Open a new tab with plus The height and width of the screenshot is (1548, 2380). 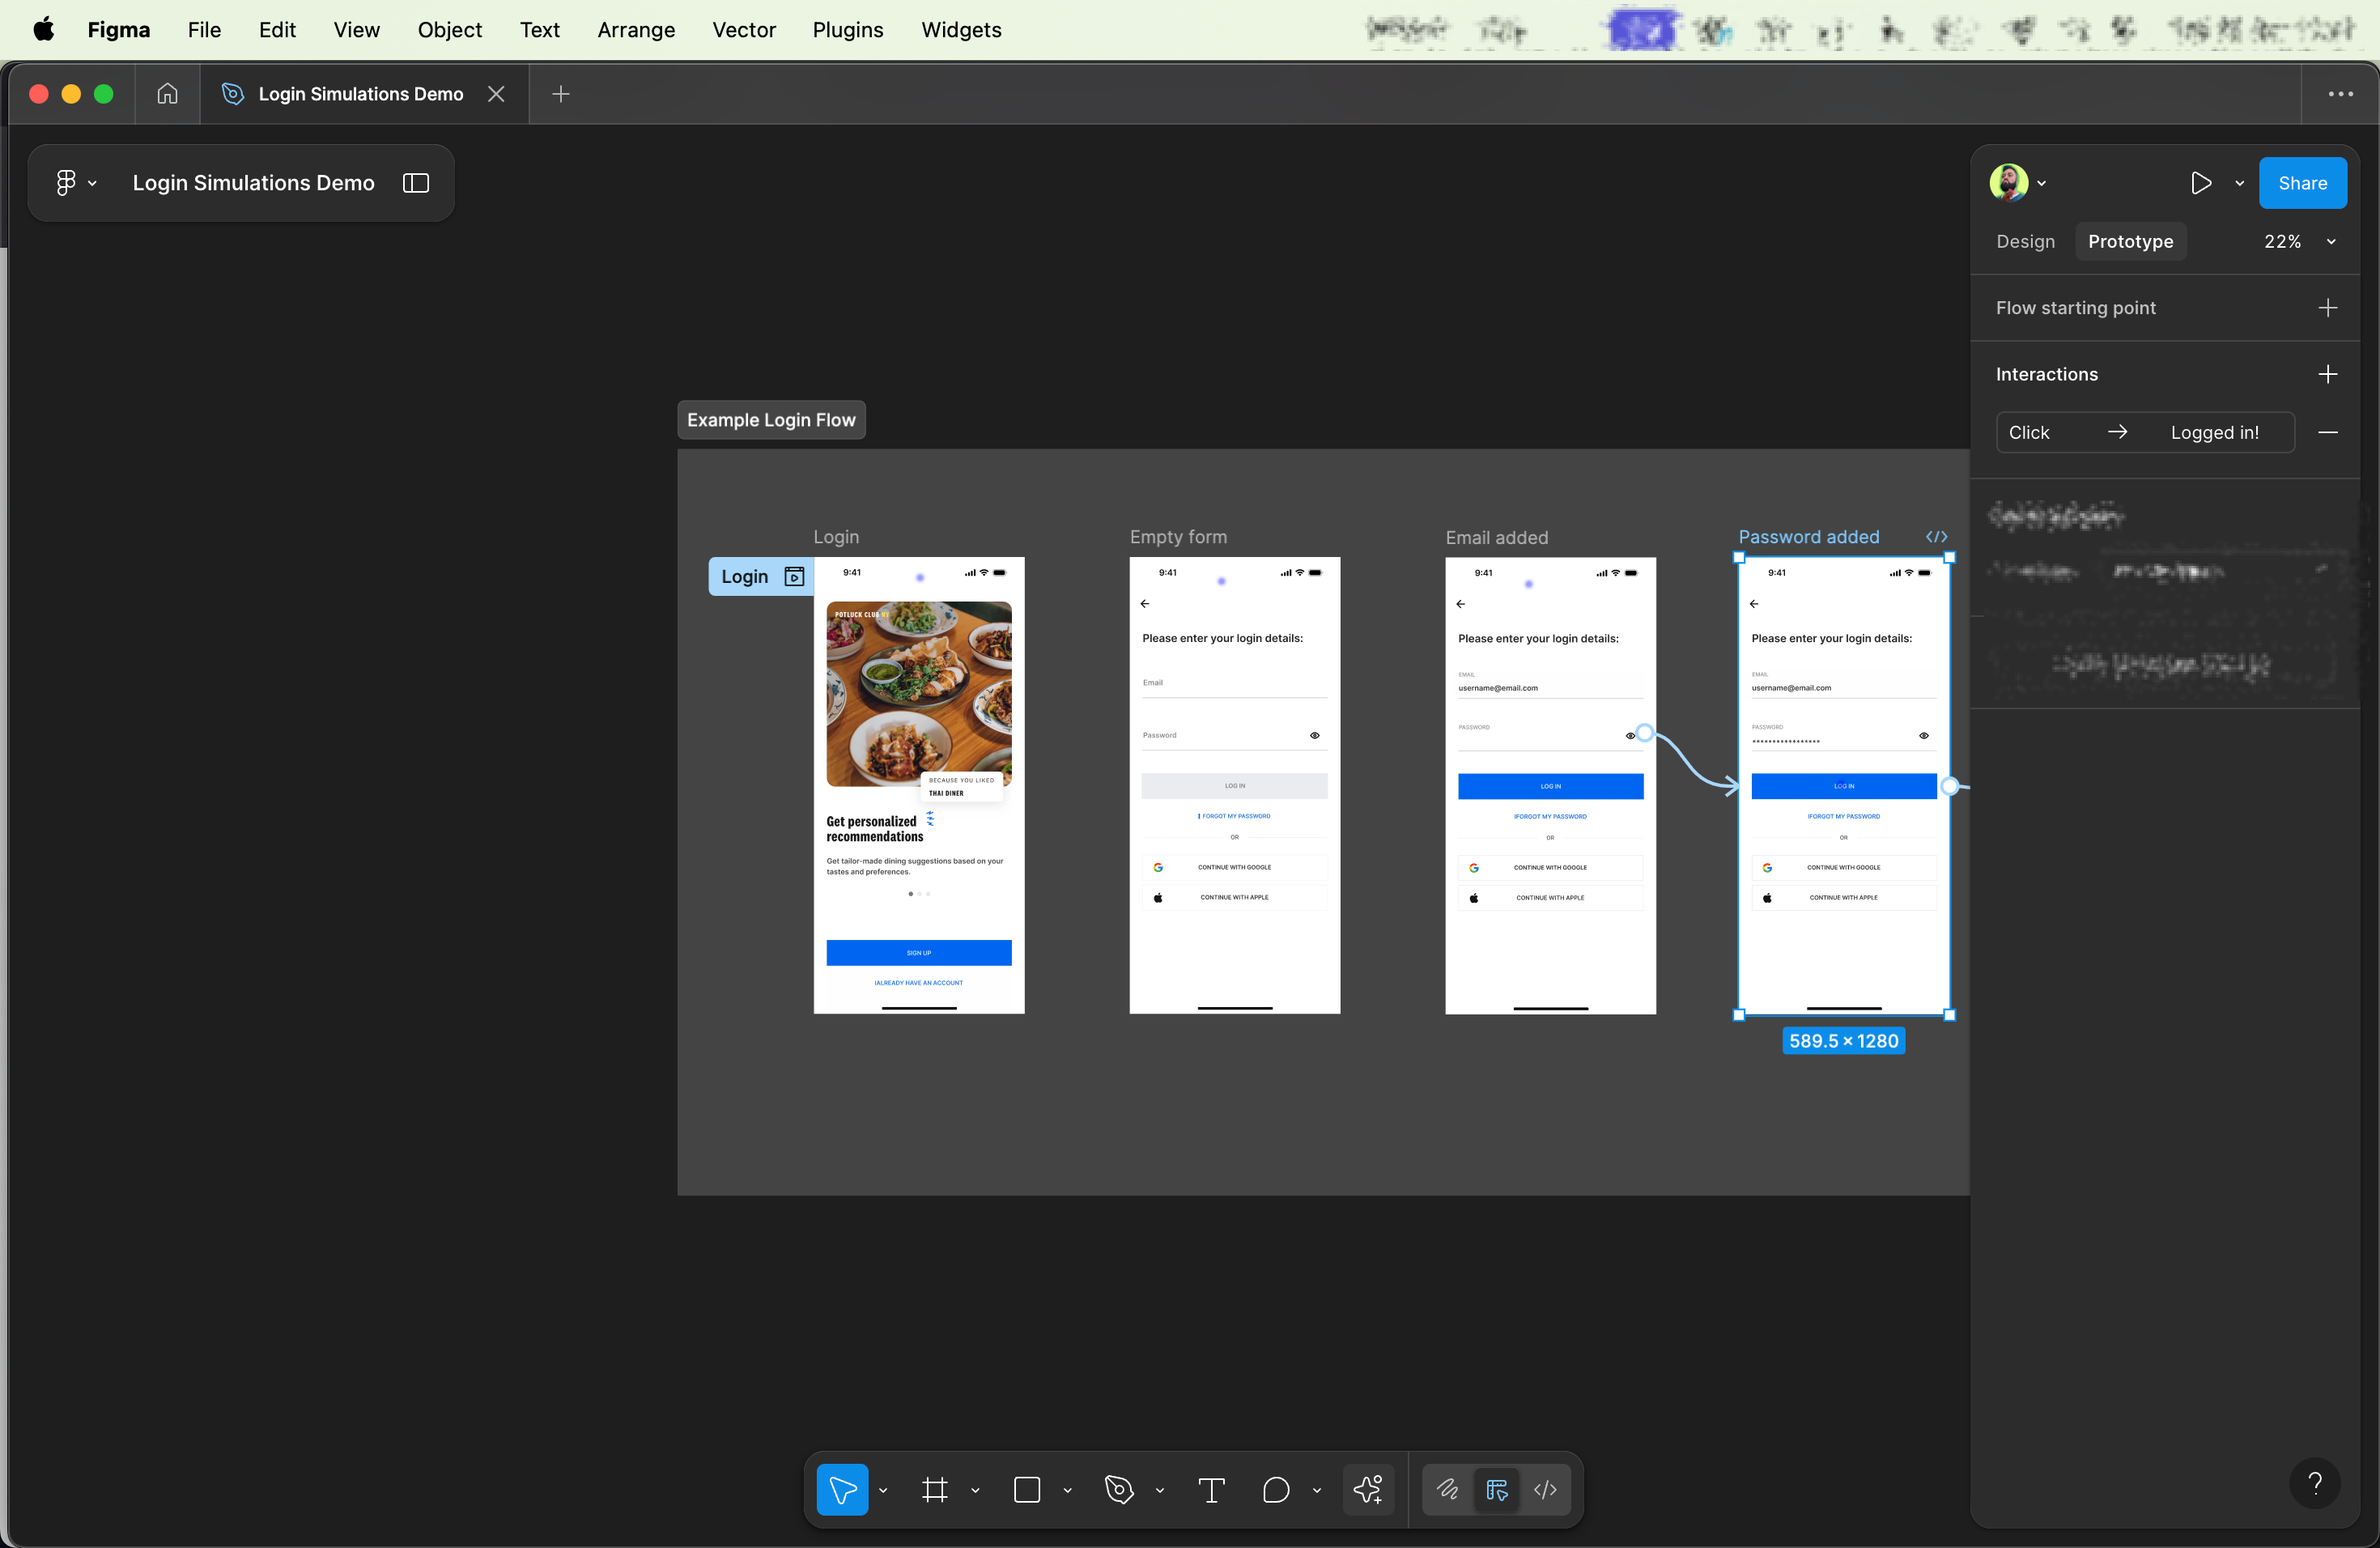pos(561,93)
